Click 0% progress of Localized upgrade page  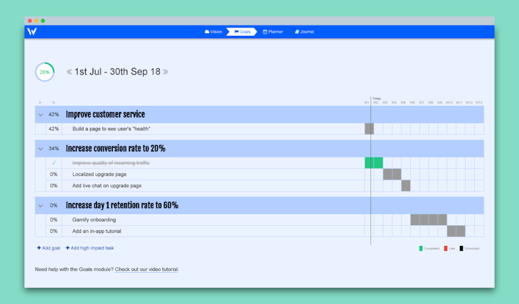click(53, 174)
